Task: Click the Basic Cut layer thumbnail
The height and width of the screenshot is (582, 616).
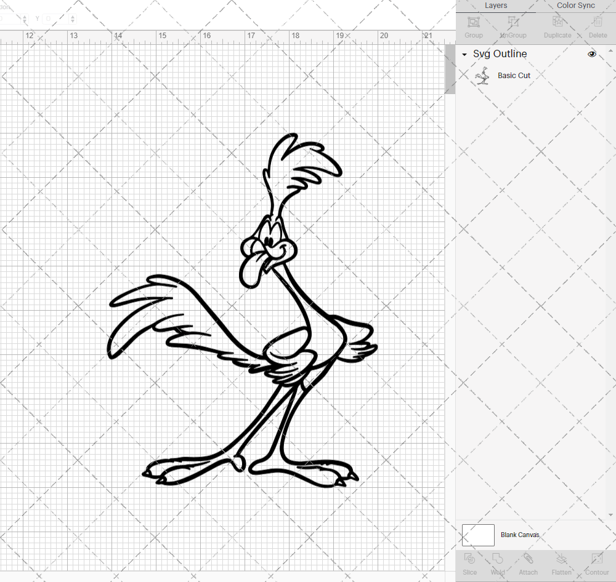Action: (483, 75)
